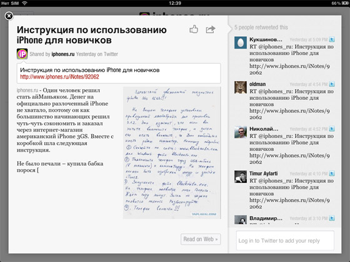The width and height of the screenshot is (350, 262).
Task: Focus the Log in to Twitter reply field
Action: click(x=285, y=241)
